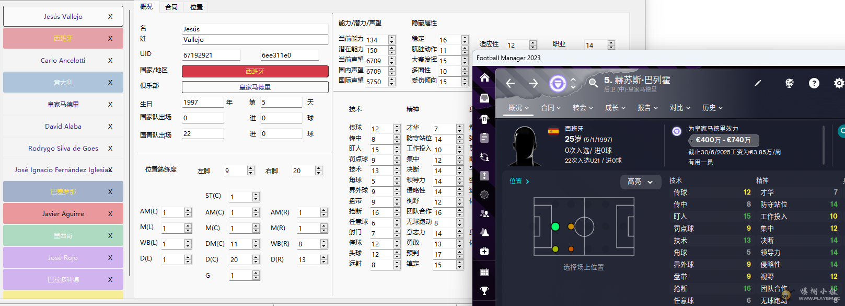Image resolution: width=845 pixels, height=306 pixels.
Task: Open calendar schedule icon in FM sidebar
Action: click(484, 272)
